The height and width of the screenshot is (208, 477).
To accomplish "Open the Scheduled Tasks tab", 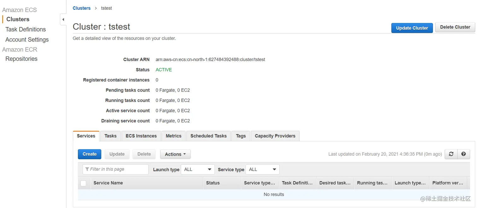I will click(x=209, y=136).
